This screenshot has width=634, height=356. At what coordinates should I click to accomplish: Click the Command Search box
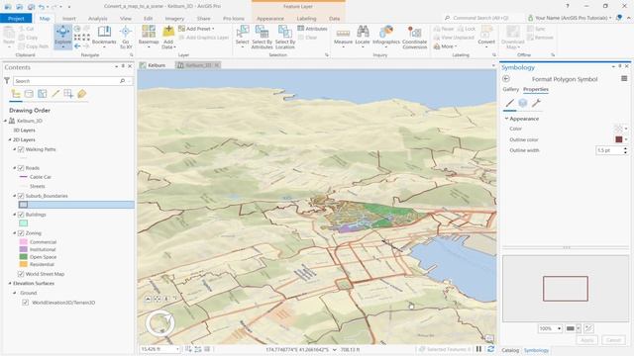coord(481,18)
